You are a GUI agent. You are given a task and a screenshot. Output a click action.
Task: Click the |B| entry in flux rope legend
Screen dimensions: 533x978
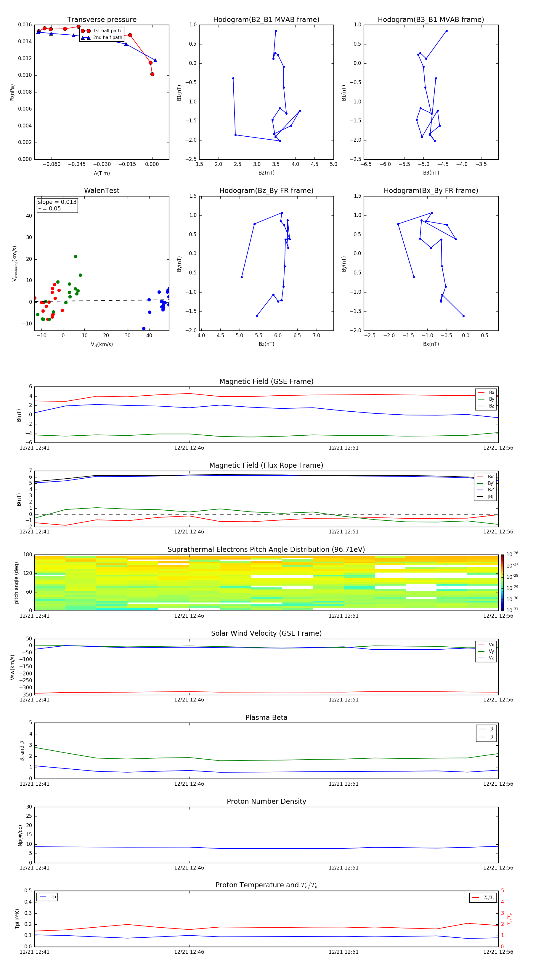[486, 497]
